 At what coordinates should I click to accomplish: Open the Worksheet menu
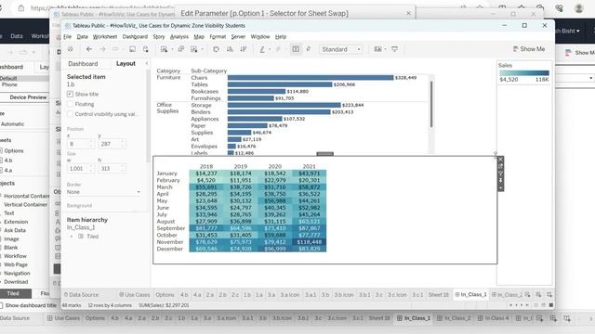point(105,37)
